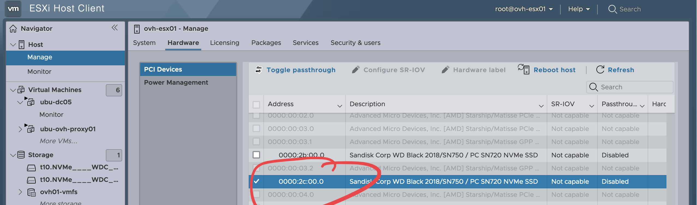This screenshot has height=205, width=697.
Task: Click the Virtual Machines group icon
Action: pyautogui.click(x=21, y=90)
